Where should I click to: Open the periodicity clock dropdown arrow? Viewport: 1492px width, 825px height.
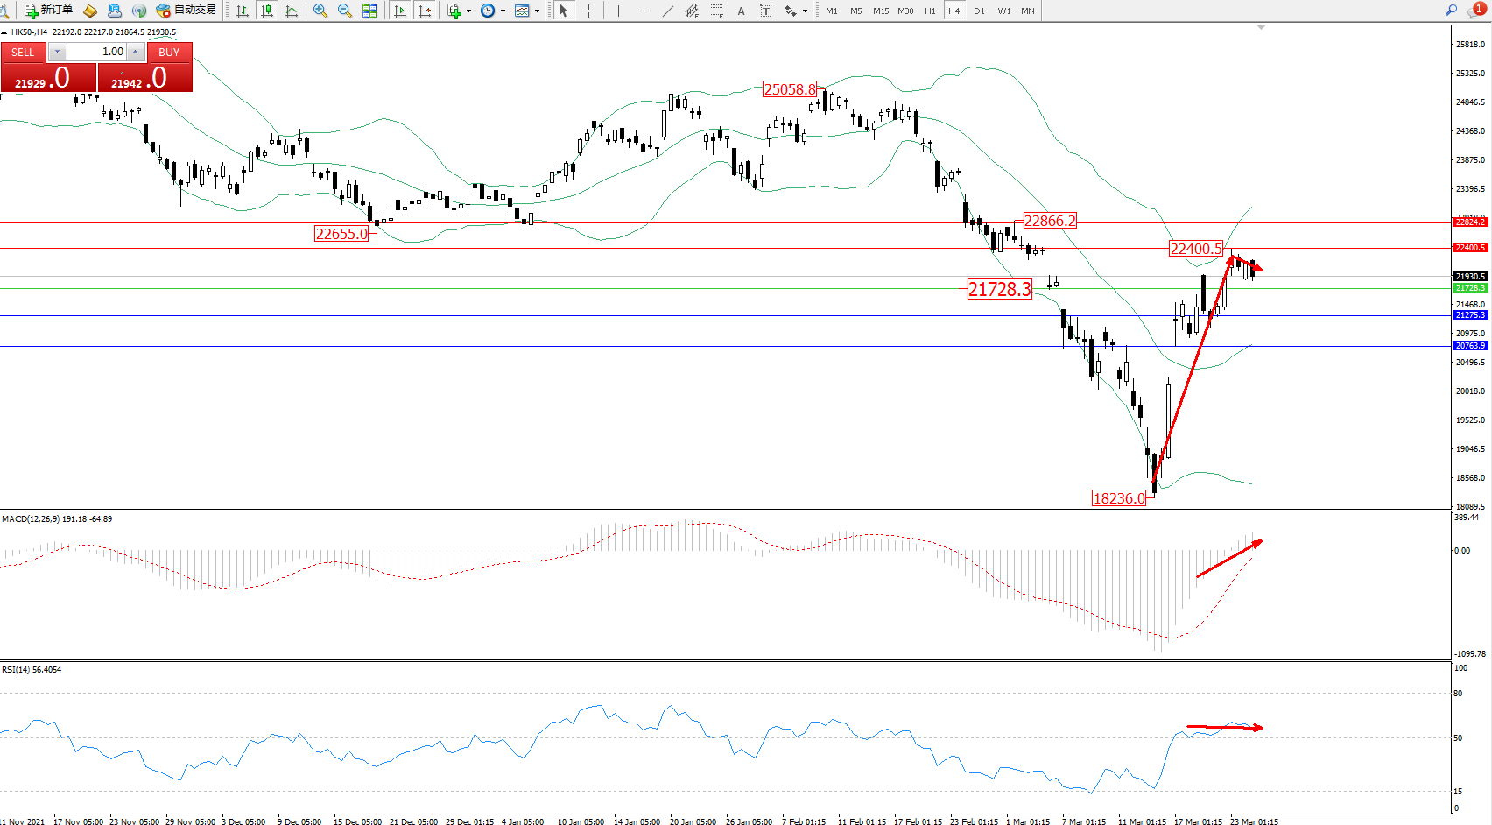click(503, 11)
